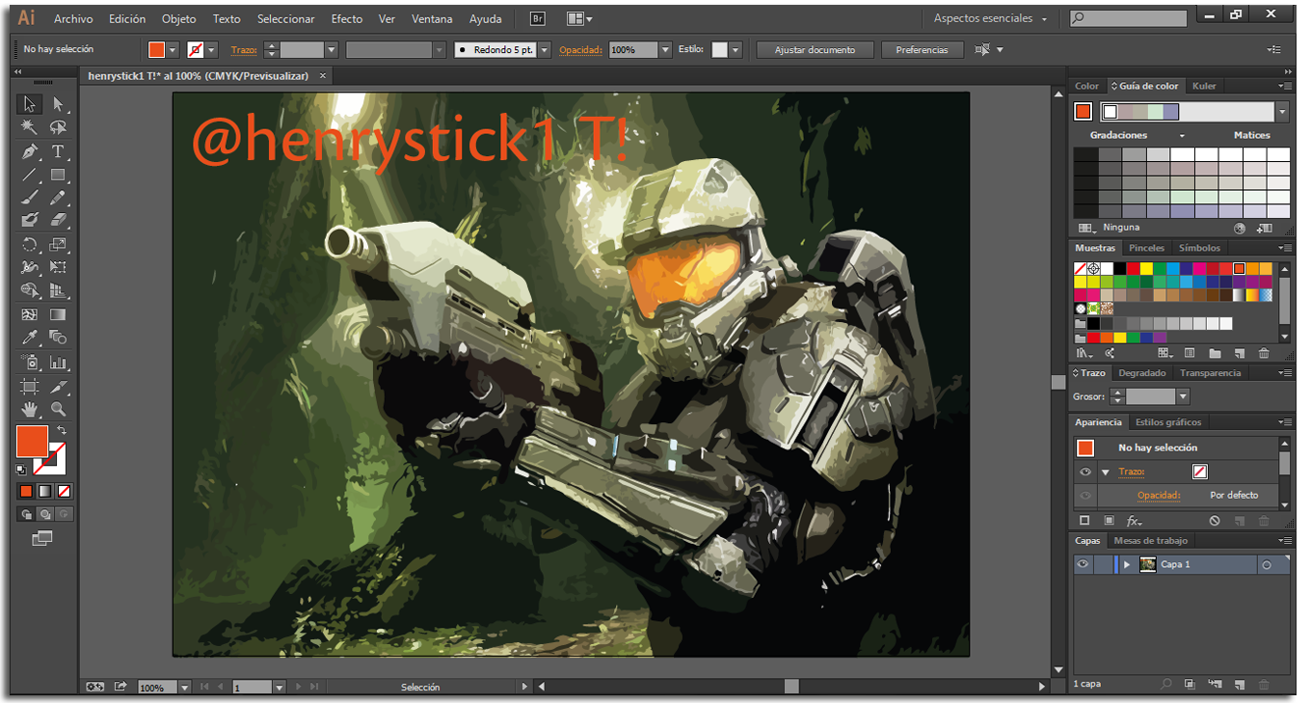The image size is (1311, 703).
Task: Choose the Line Segment tool
Action: click(x=30, y=175)
